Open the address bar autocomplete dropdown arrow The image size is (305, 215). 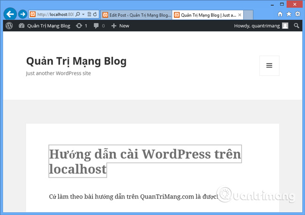click(83, 14)
